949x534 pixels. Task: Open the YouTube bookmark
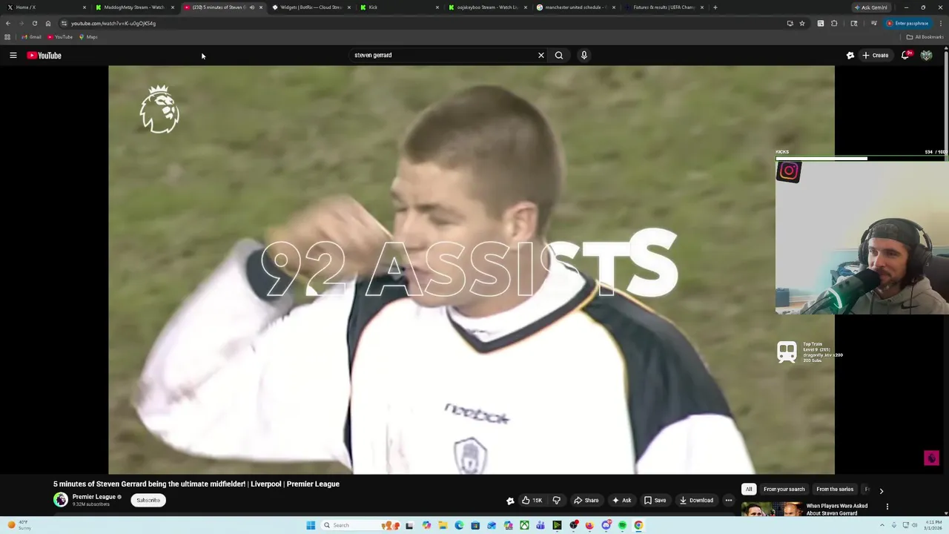[60, 37]
